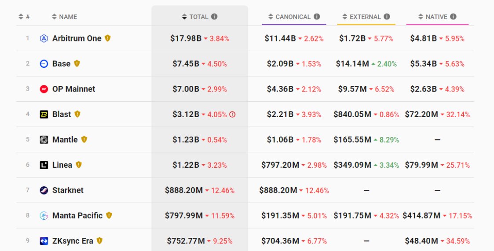Image resolution: width=494 pixels, height=251 pixels.
Task: Click the info icon beside NATIVE
Action: pos(453,16)
